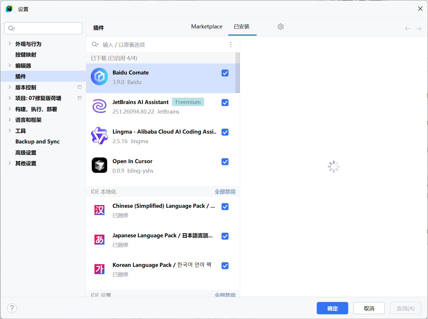The height and width of the screenshot is (319, 428).
Task: Select Chinese (Simplified) Language Pack title
Action: [x=164, y=206]
